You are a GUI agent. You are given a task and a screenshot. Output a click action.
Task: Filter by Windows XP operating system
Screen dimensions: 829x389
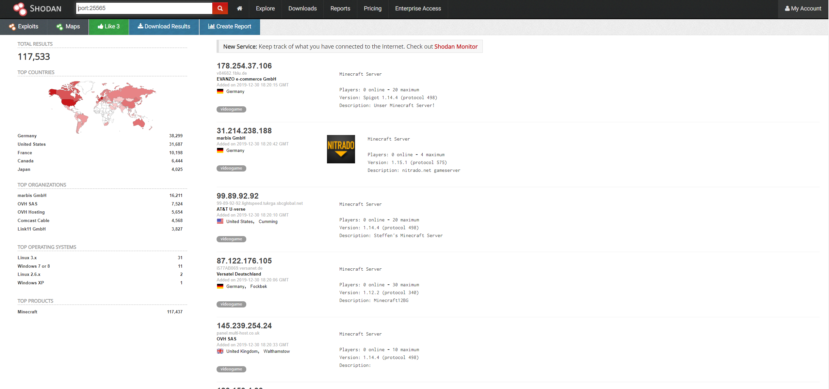point(31,283)
